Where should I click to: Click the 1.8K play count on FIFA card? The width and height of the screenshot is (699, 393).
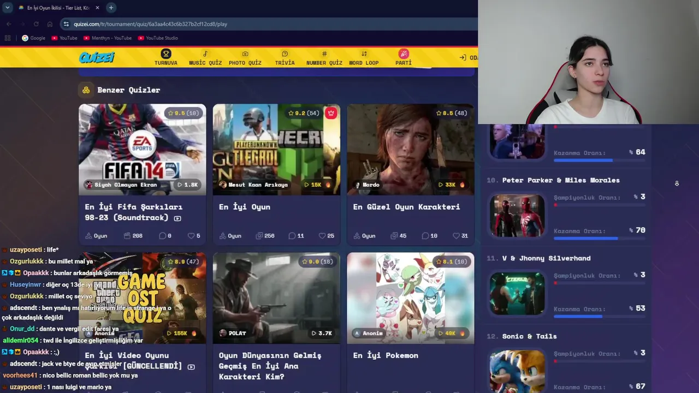188,184
